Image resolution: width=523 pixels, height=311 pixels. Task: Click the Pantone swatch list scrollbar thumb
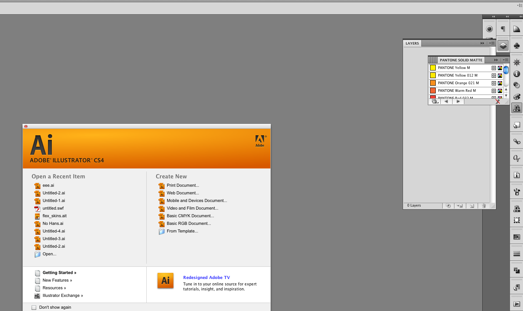[506, 70]
